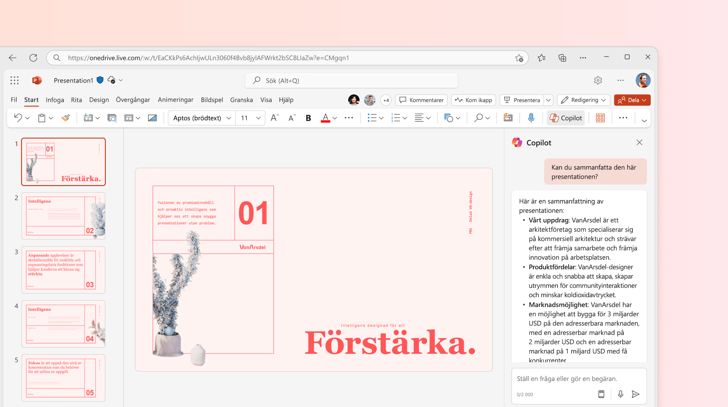Click the prompt guide notebook icon
This screenshot has height=407, width=728.
tap(601, 394)
